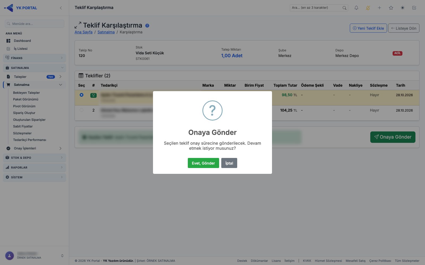The height and width of the screenshot is (265, 425).
Task: Click the YK Portal logo
Action: click(x=21, y=8)
